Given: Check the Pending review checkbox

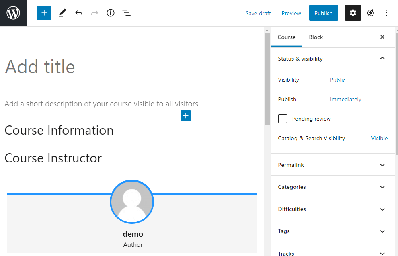Looking at the screenshot, I should click(x=283, y=119).
